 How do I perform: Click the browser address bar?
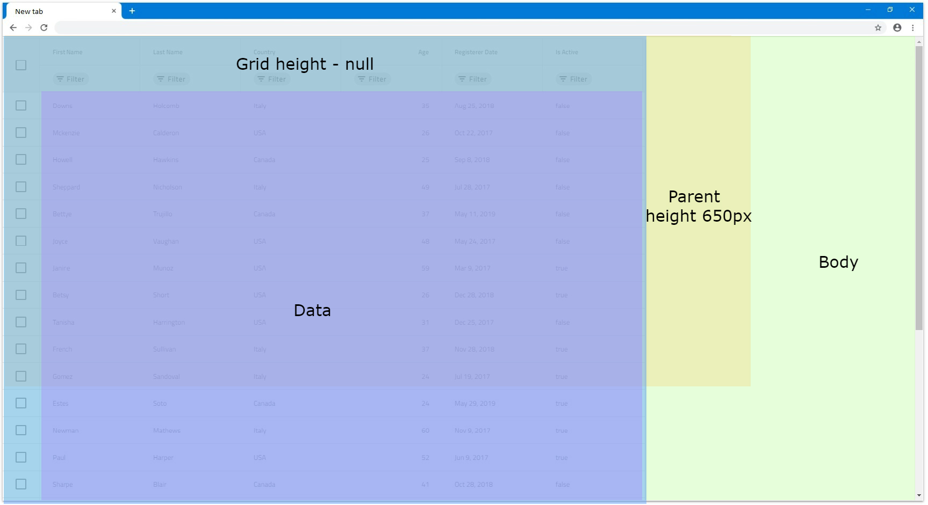[462, 28]
